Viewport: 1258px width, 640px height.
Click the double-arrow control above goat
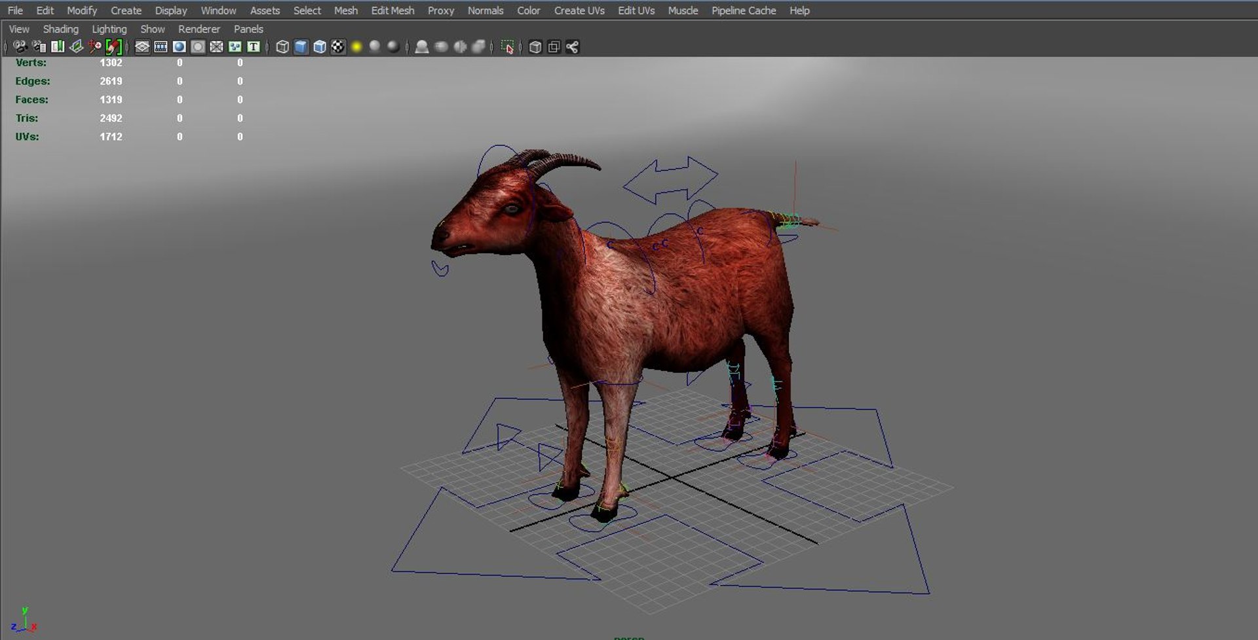[x=670, y=180]
